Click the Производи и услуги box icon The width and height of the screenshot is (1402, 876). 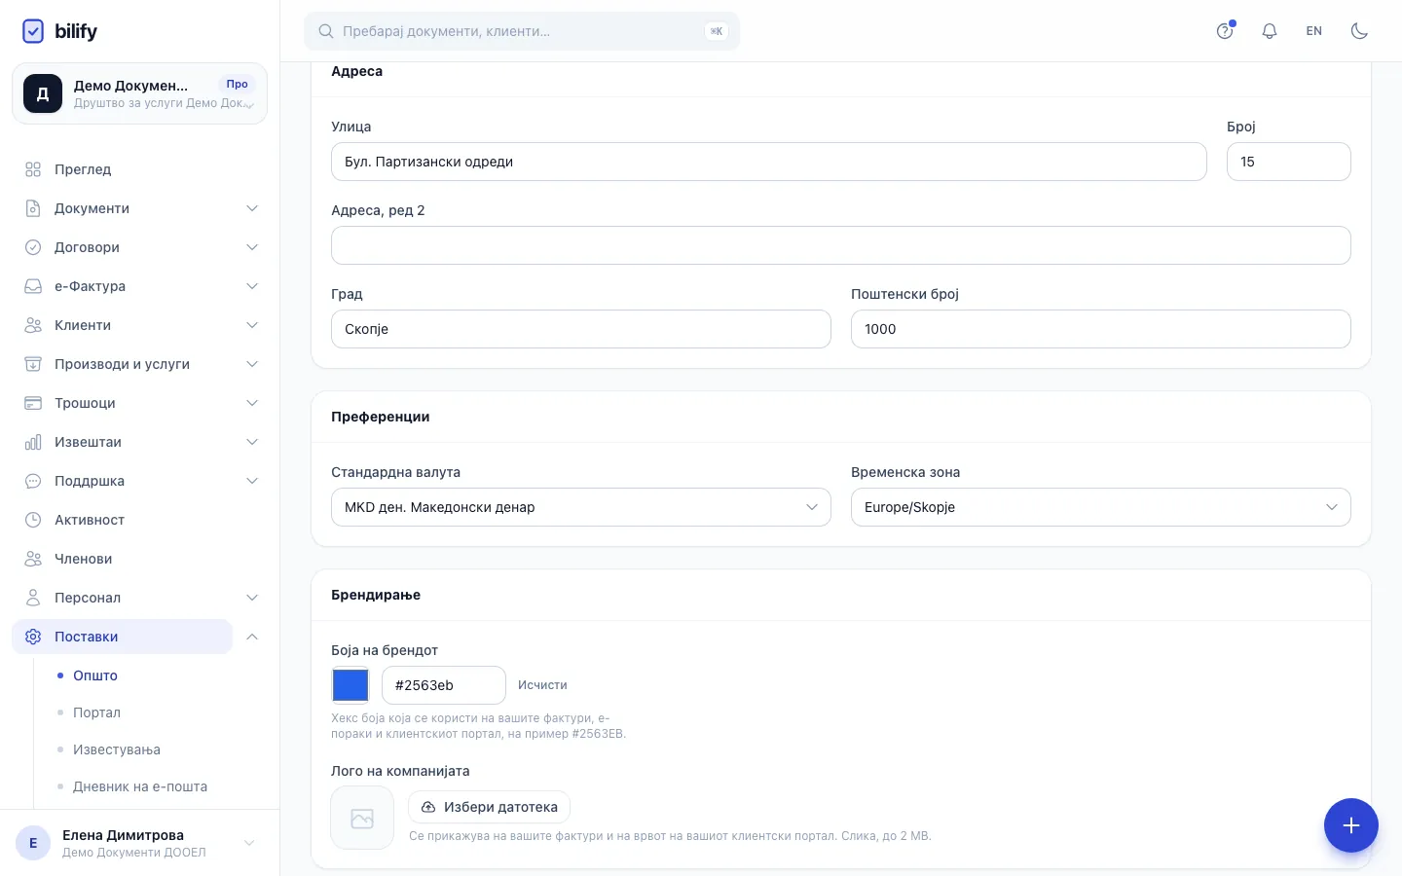click(33, 364)
